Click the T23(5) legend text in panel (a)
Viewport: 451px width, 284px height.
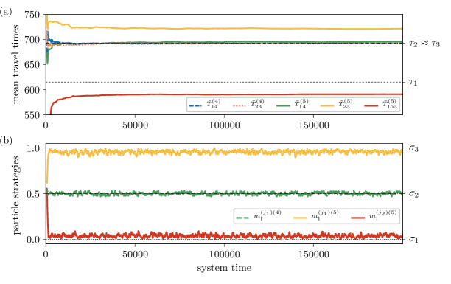pyautogui.click(x=346, y=104)
